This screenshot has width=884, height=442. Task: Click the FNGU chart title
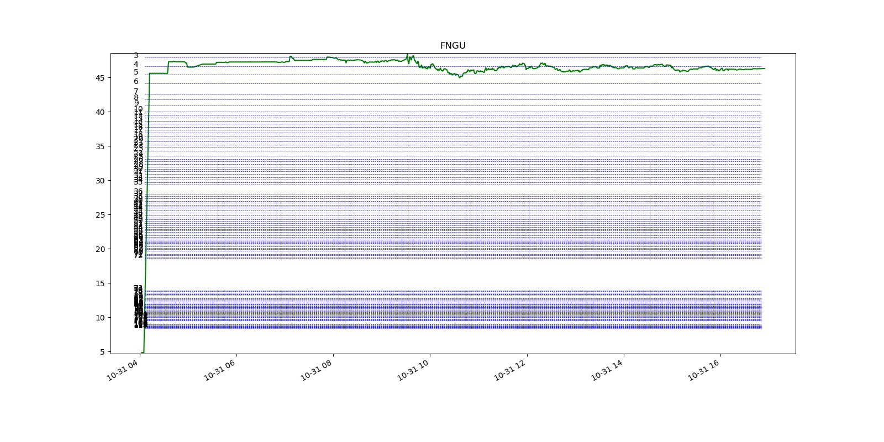pos(452,46)
